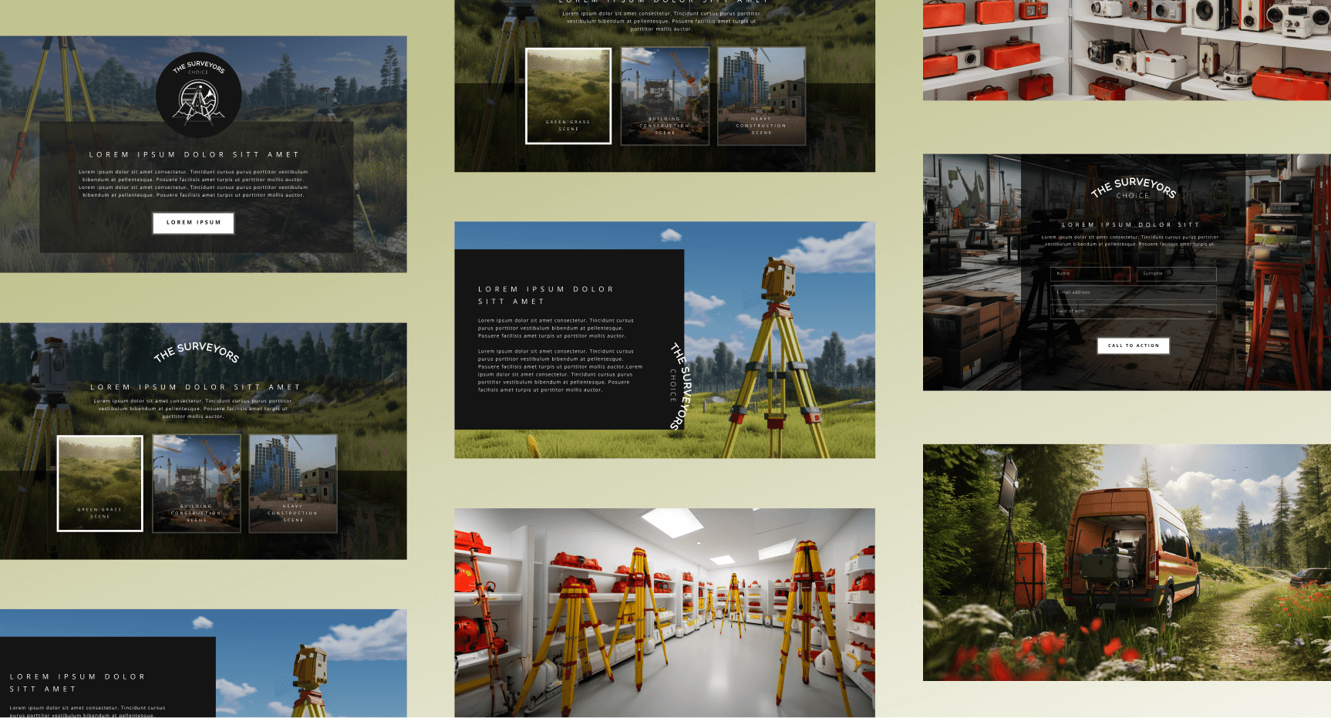The image size is (1331, 718).
Task: Pick the Heavy Construction Scene thumbnail beneath the arched logo
Action: tap(293, 484)
